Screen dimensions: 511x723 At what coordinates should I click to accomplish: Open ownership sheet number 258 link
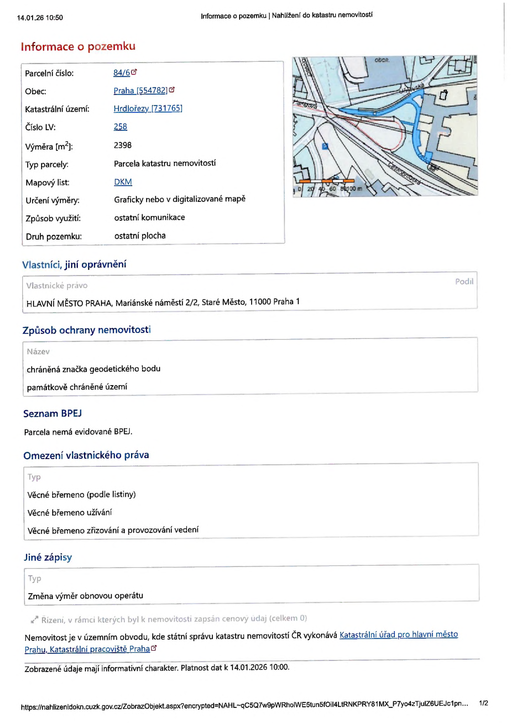point(120,126)
